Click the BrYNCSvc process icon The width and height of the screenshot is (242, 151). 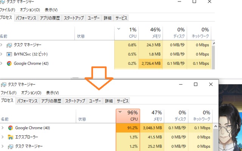pyautogui.click(x=9, y=54)
